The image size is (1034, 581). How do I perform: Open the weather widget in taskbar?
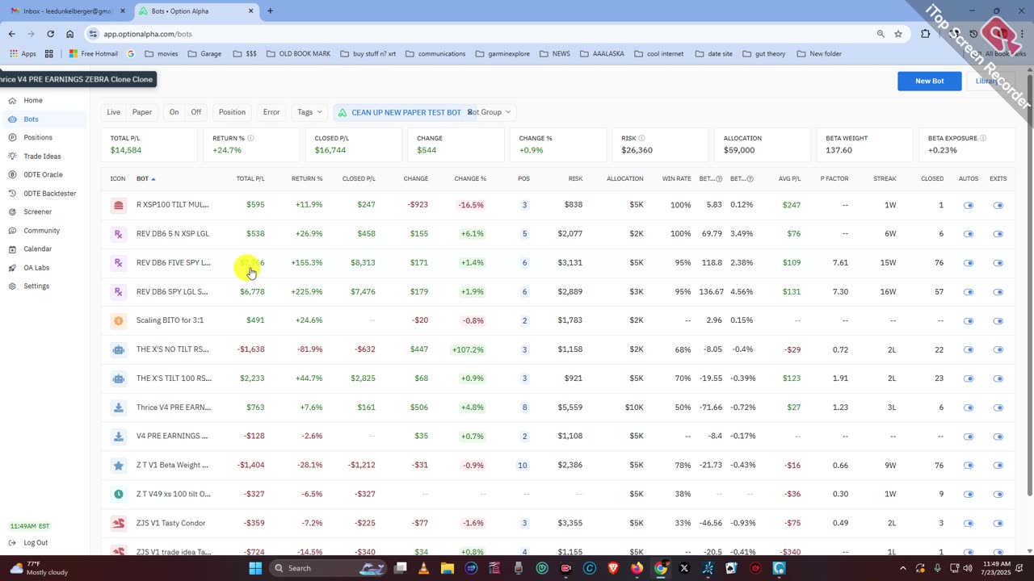tap(40, 568)
